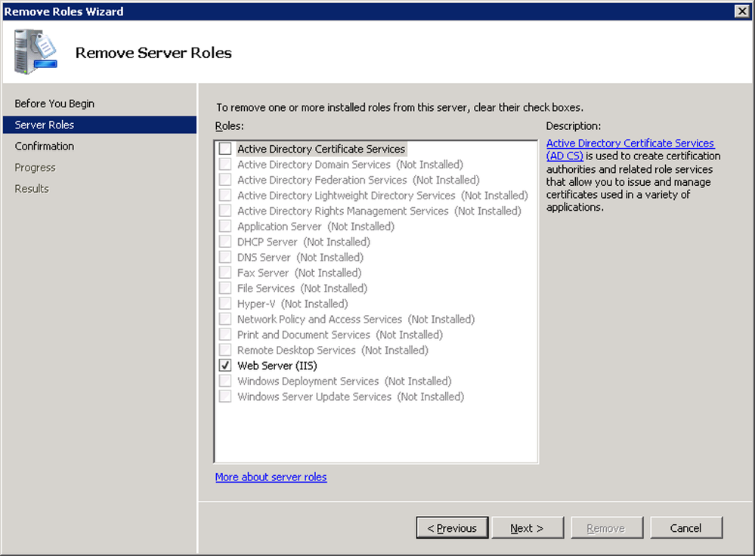755x556 pixels.
Task: Open the Active Directory Certificate Services (AD CS) link
Action: [x=630, y=143]
